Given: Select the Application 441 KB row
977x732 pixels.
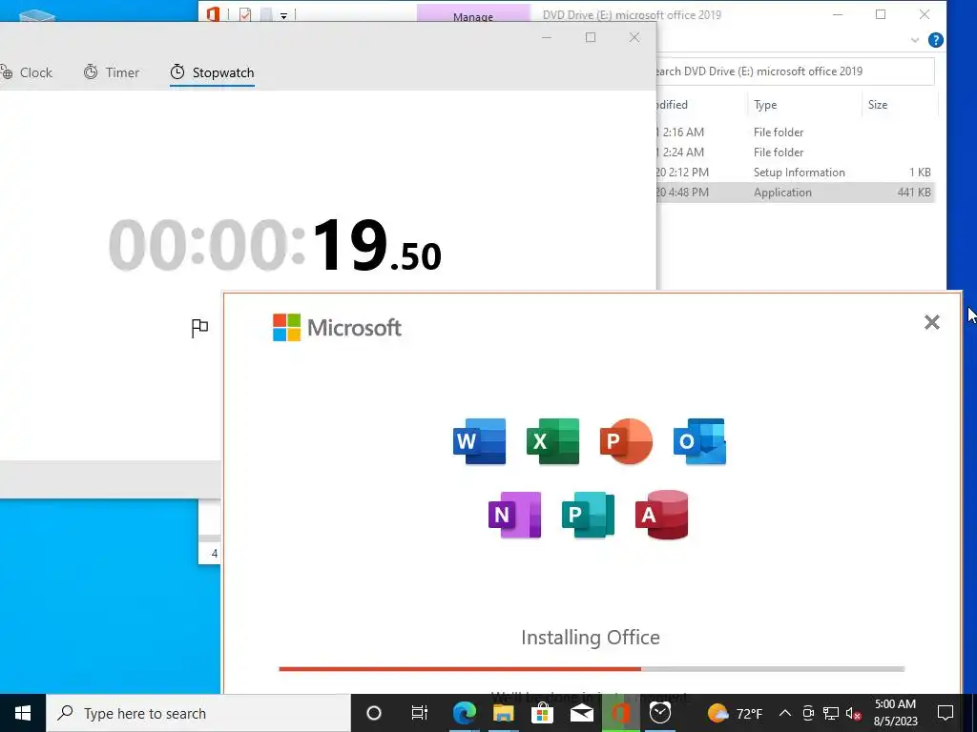Looking at the screenshot, I should coord(795,193).
